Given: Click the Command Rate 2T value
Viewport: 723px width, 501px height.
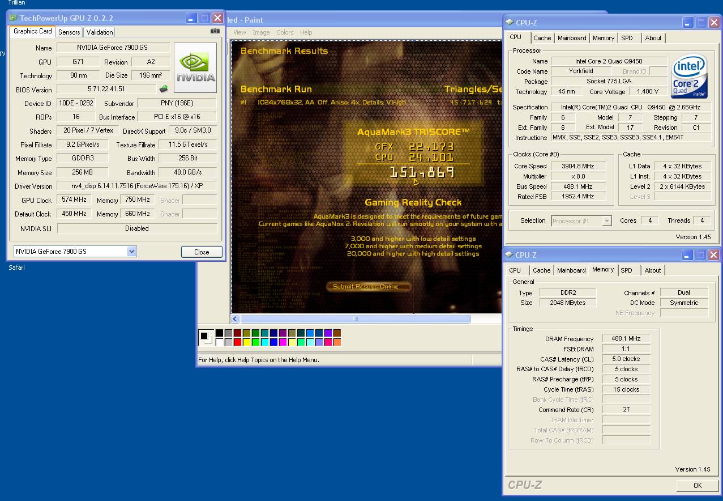Looking at the screenshot, I should (x=626, y=409).
